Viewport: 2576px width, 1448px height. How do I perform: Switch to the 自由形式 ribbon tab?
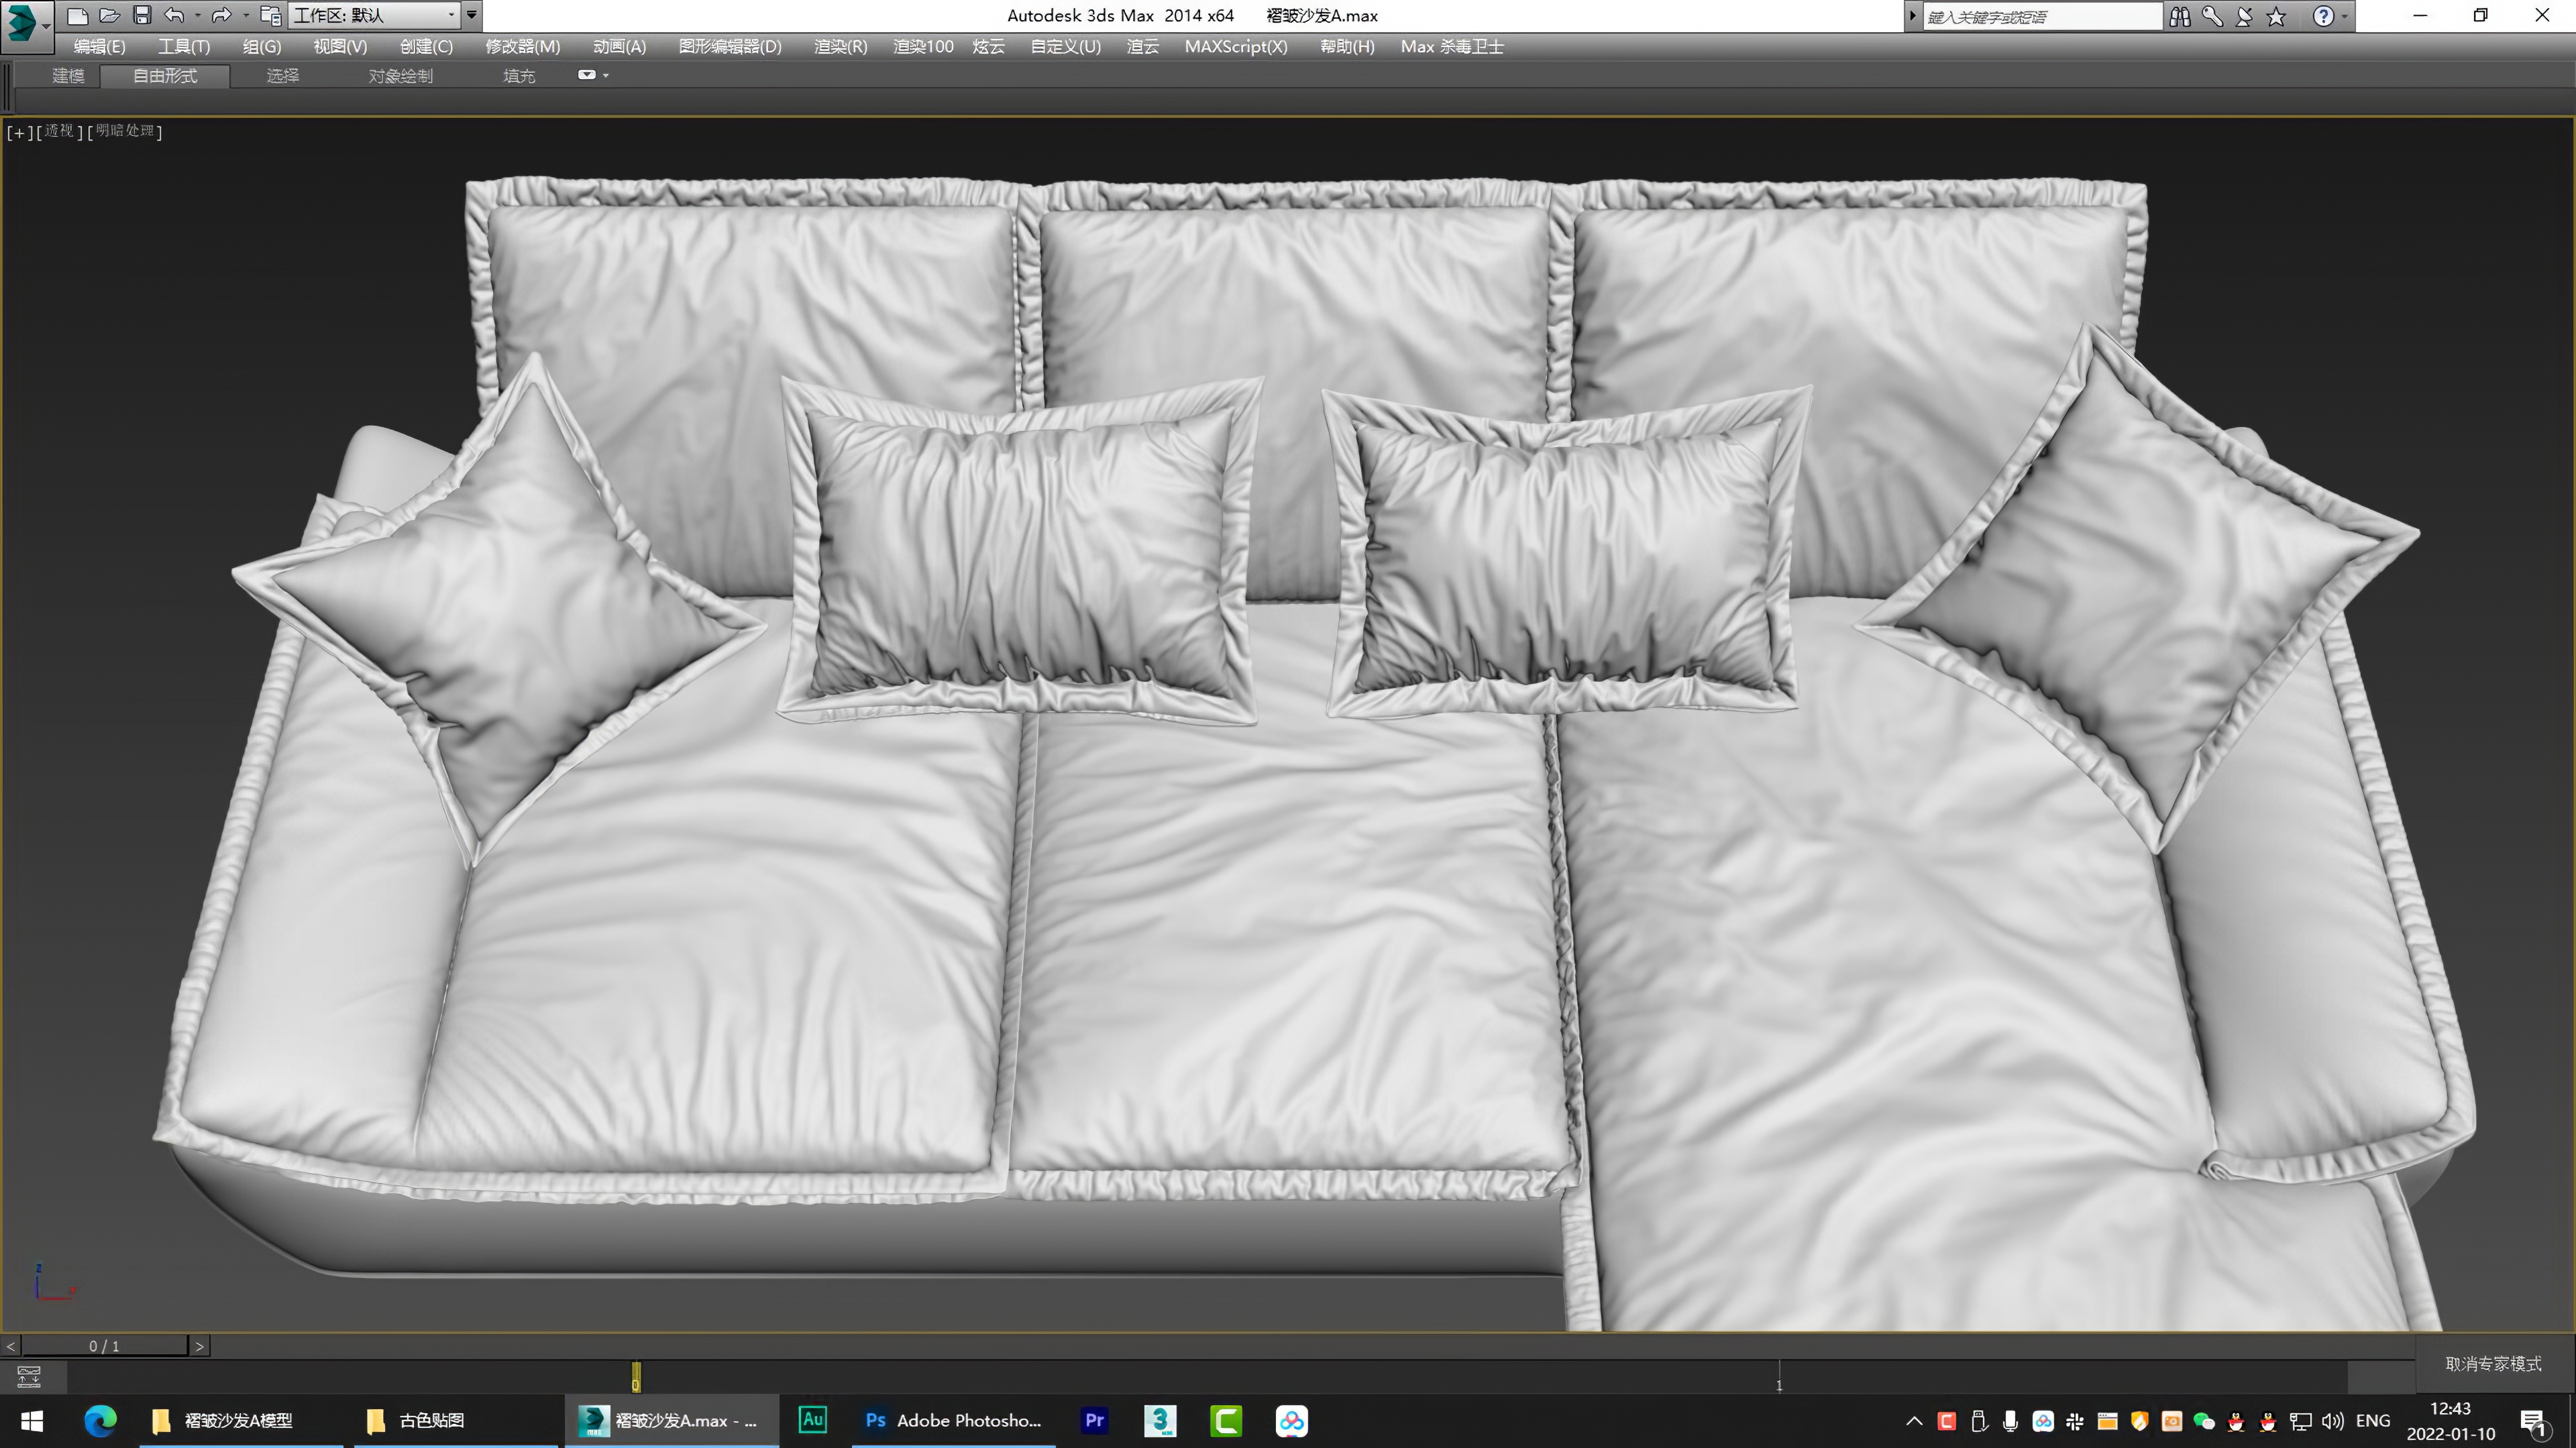tap(164, 75)
